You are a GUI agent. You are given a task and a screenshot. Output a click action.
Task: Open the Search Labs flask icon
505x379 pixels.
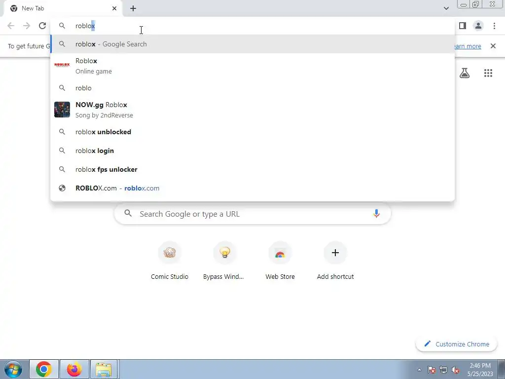465,73
